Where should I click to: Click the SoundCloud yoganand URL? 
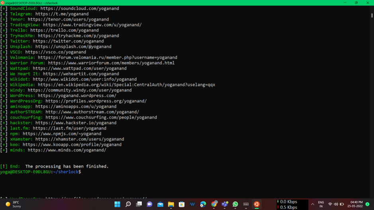click(80, 8)
